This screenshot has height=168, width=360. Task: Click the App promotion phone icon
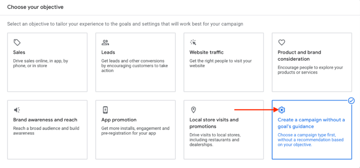(x=105, y=110)
